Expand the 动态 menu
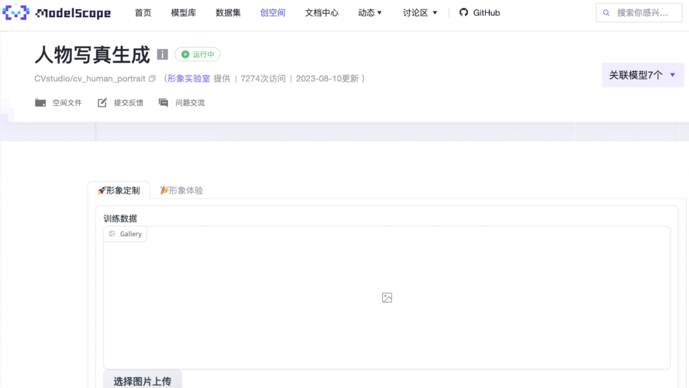Image resolution: width=689 pixels, height=388 pixels. (x=369, y=12)
